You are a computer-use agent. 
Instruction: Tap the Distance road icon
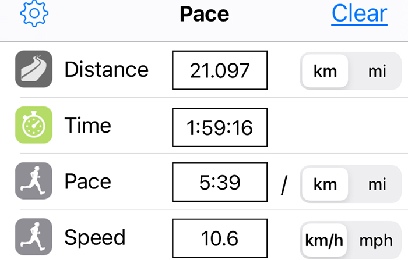[x=34, y=69]
